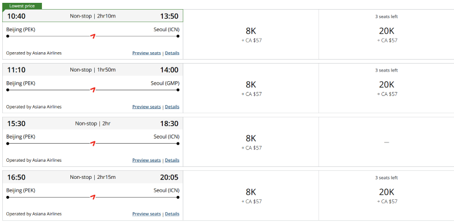This screenshot has height=222, width=454.
Task: Pick the 8K fare for 15:30 flight
Action: click(251, 142)
